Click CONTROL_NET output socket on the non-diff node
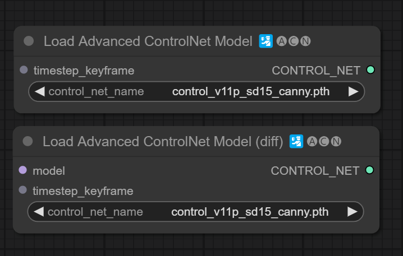Image resolution: width=403 pixels, height=256 pixels. [x=370, y=71]
